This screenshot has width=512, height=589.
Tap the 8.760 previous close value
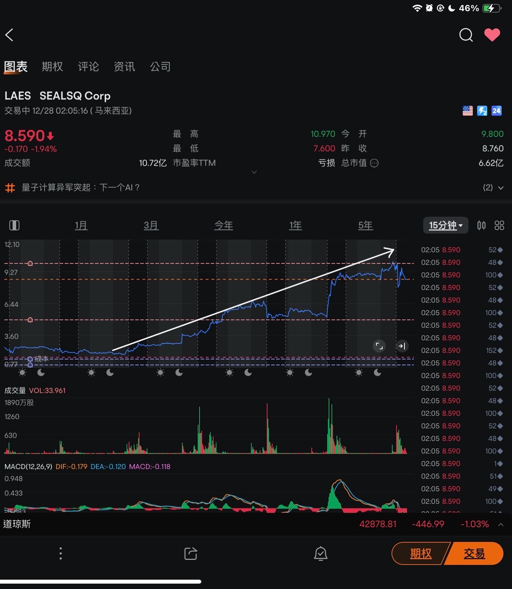coord(493,148)
